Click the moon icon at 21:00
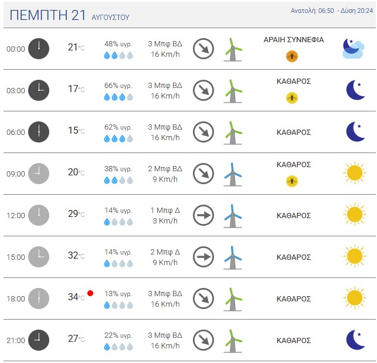 pyautogui.click(x=355, y=340)
